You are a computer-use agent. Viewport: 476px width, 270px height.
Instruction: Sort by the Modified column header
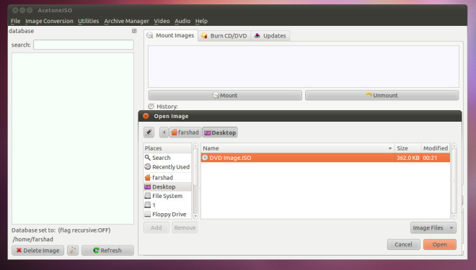click(436, 148)
